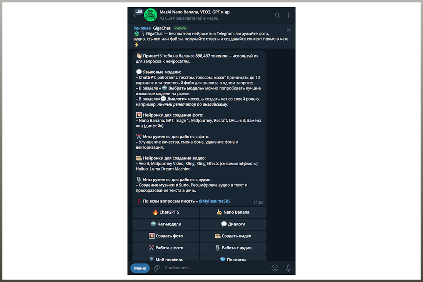Image resolution: width=423 pixels, height=282 pixels.
Task: Open the Чат-модели option
Action: (166, 224)
